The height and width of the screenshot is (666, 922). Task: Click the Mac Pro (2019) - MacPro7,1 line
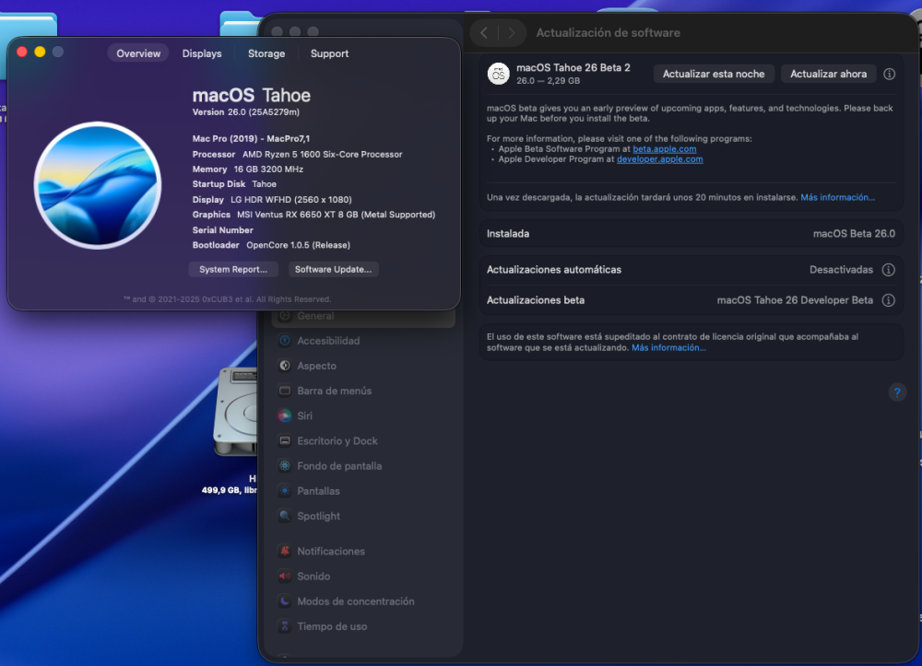(x=251, y=139)
